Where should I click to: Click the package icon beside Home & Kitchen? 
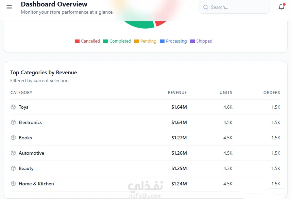13,184
